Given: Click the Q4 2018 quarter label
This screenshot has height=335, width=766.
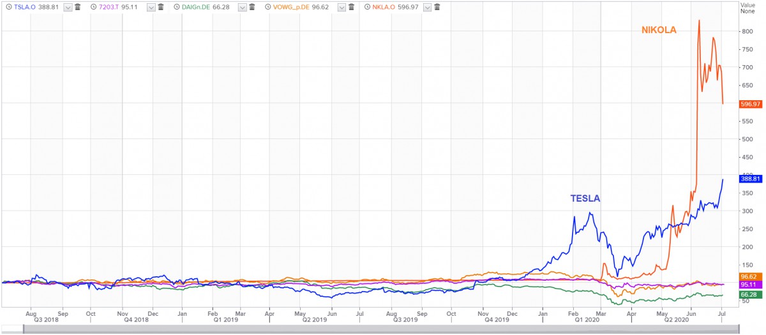Looking at the screenshot, I should click(x=137, y=319).
